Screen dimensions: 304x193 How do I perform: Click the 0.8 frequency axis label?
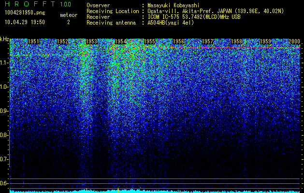[x=4, y=135]
